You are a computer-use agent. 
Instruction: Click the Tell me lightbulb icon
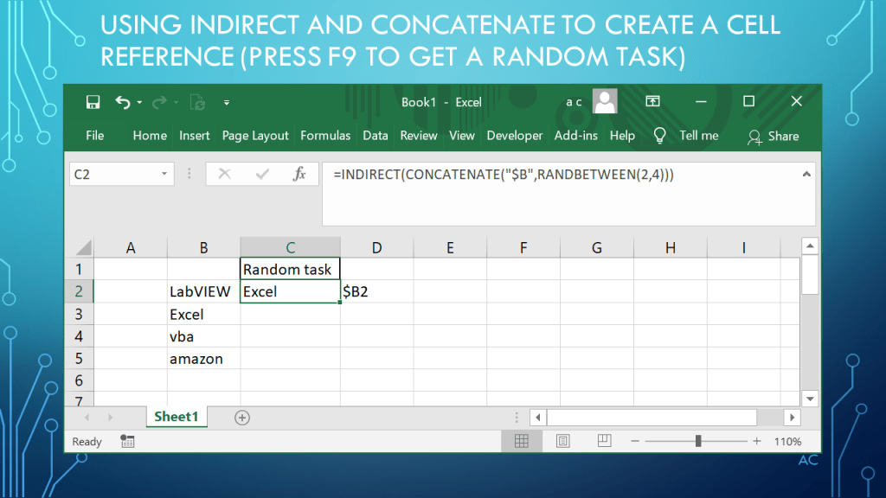pyautogui.click(x=659, y=136)
